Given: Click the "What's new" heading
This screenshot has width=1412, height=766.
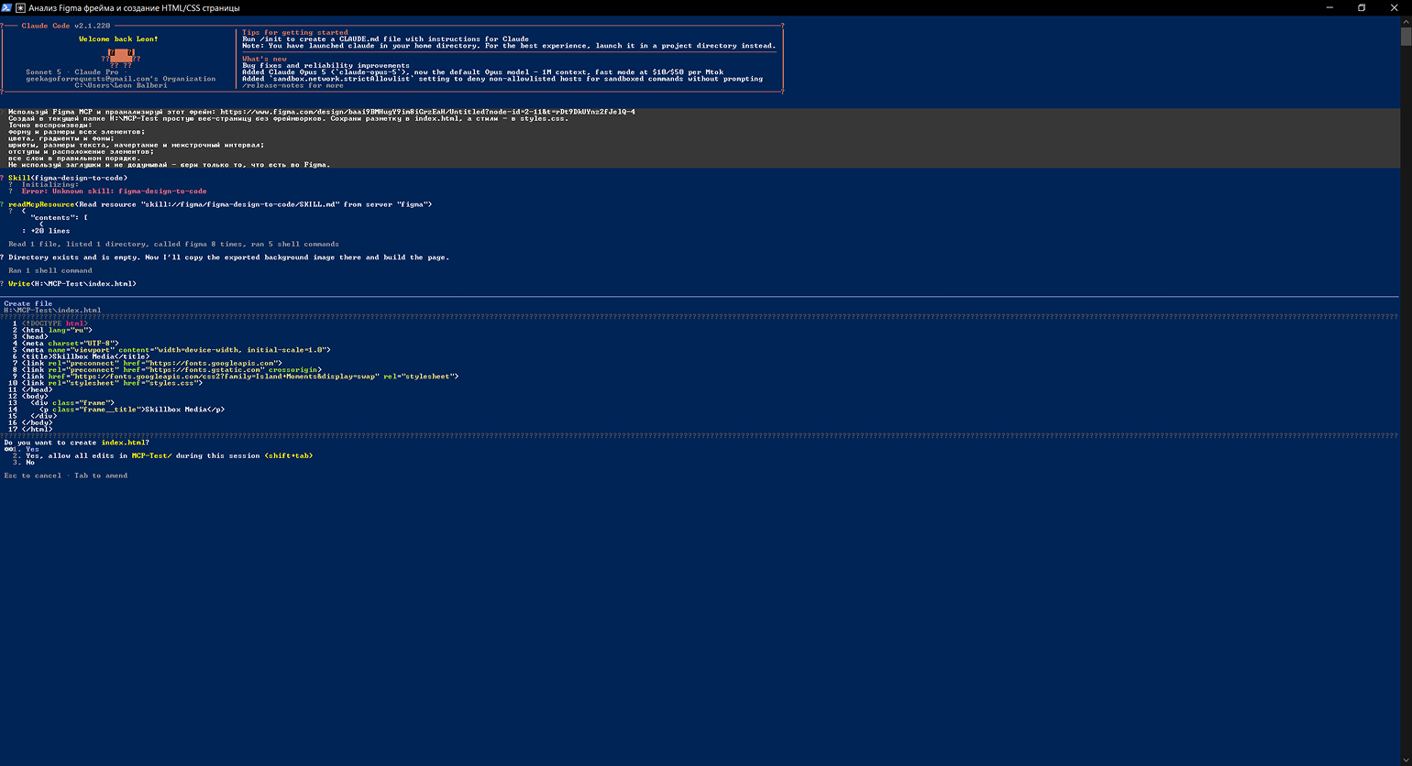Looking at the screenshot, I should click(265, 60).
